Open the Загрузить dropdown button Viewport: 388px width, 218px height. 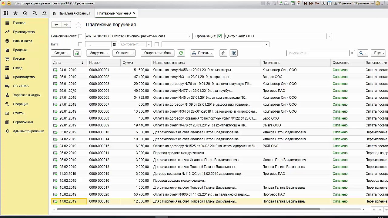click(99, 53)
